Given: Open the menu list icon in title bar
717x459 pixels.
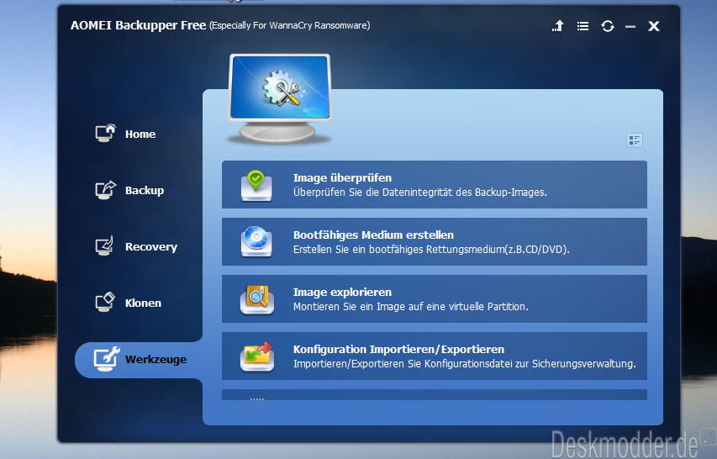Looking at the screenshot, I should pyautogui.click(x=583, y=26).
